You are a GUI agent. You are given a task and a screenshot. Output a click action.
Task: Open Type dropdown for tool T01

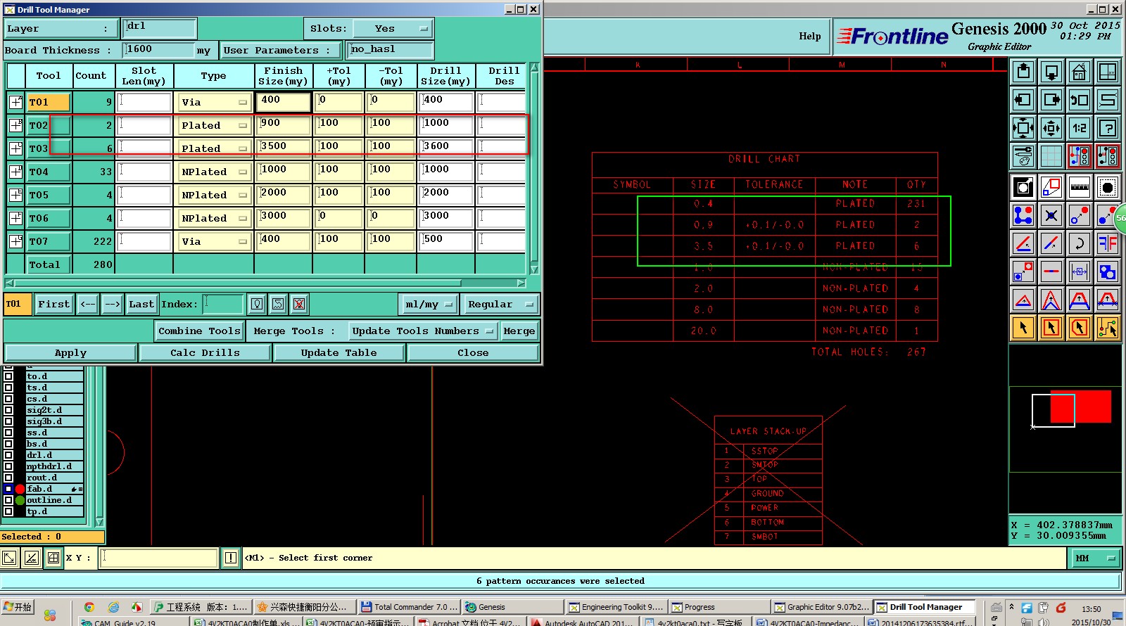click(214, 102)
